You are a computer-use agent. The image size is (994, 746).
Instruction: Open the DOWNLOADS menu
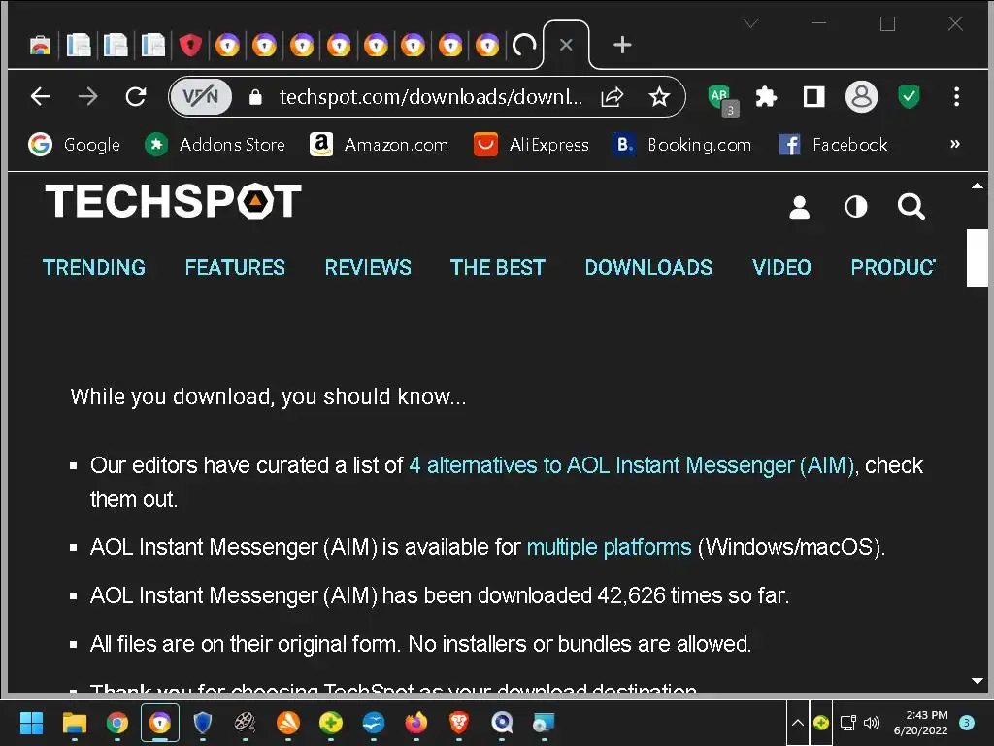pyautogui.click(x=648, y=268)
